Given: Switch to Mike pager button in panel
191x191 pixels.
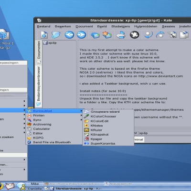Looking at the screenshot, I should pos(35,184).
